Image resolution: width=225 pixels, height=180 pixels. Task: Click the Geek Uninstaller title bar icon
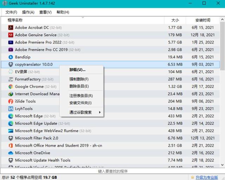[5, 3]
